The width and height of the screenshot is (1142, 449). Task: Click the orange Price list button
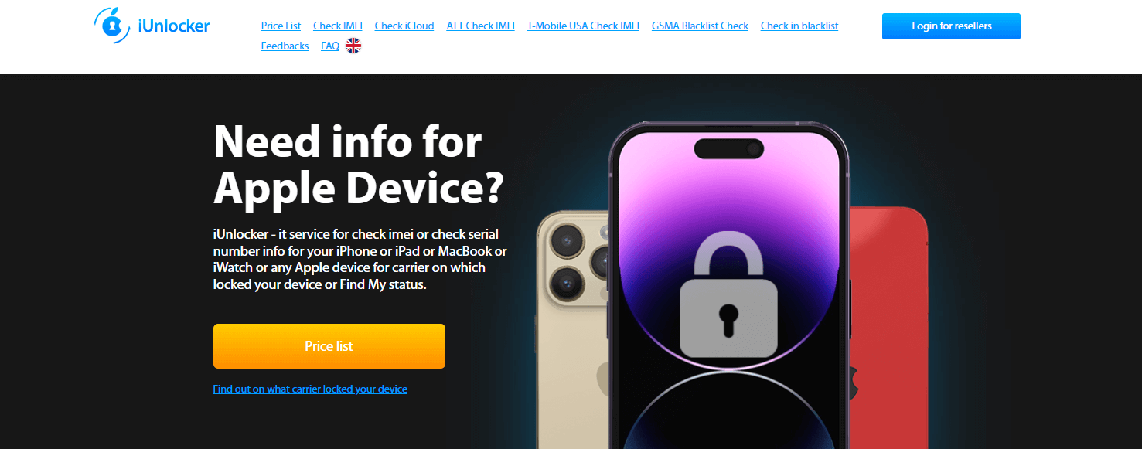point(329,346)
